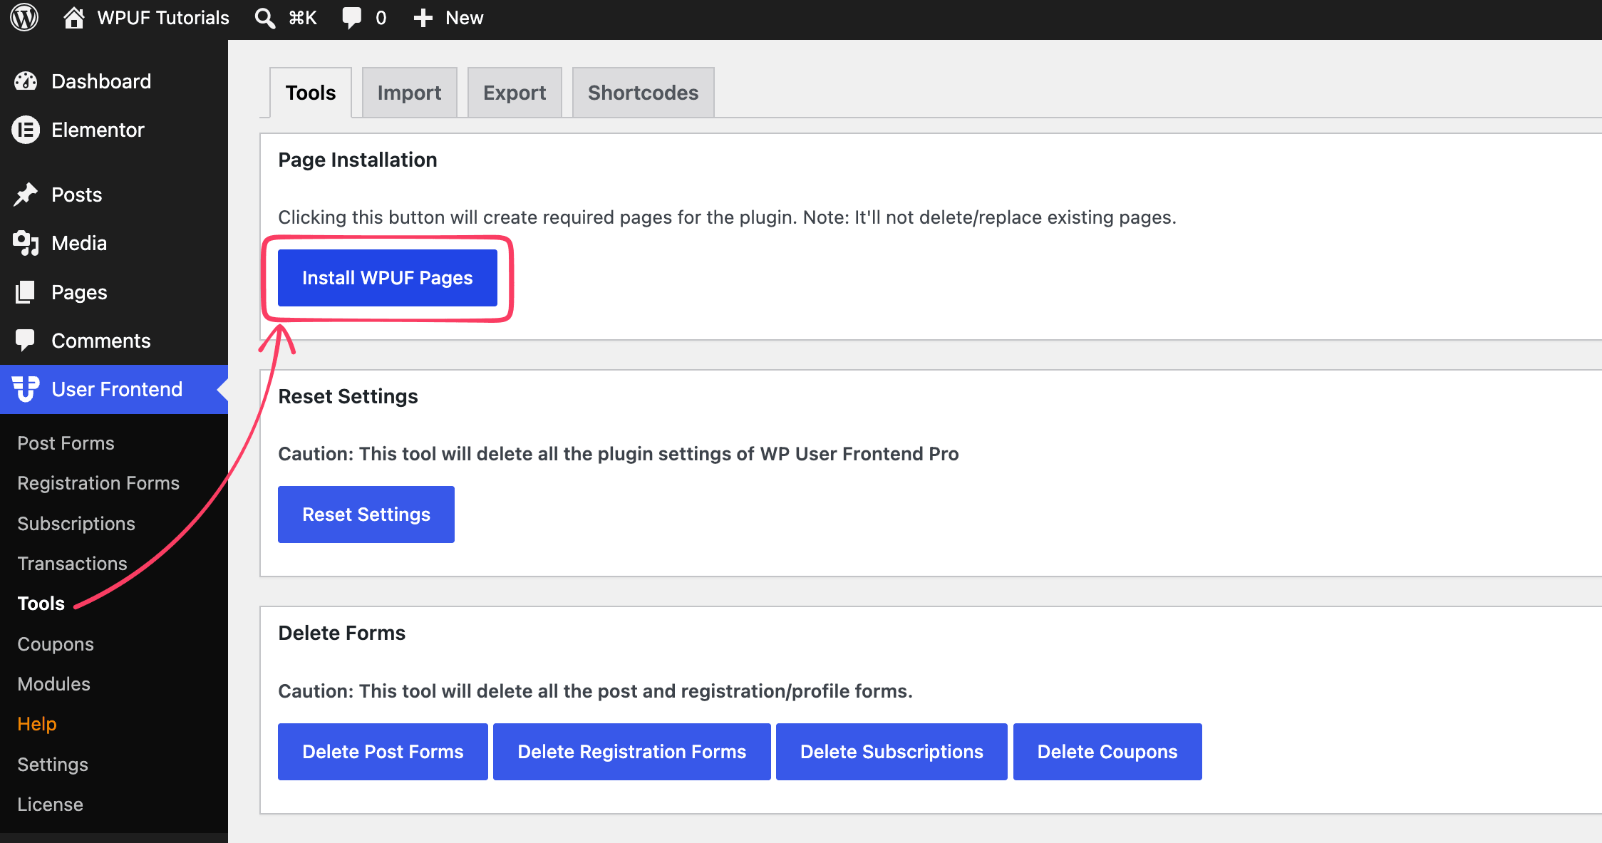The height and width of the screenshot is (843, 1602).
Task: Click the Reset Settings section heading
Action: tap(348, 396)
